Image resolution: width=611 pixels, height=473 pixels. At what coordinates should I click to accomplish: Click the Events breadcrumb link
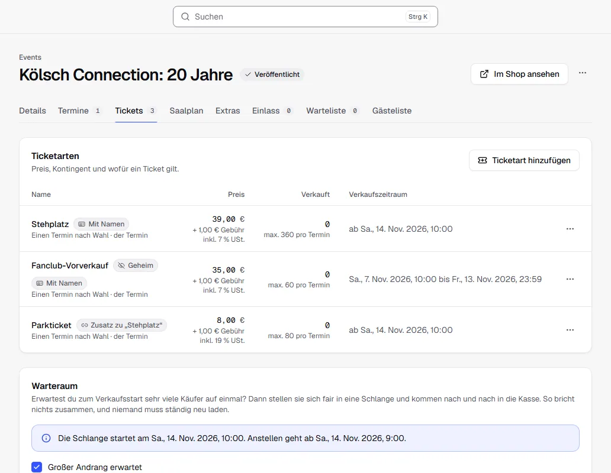point(30,57)
